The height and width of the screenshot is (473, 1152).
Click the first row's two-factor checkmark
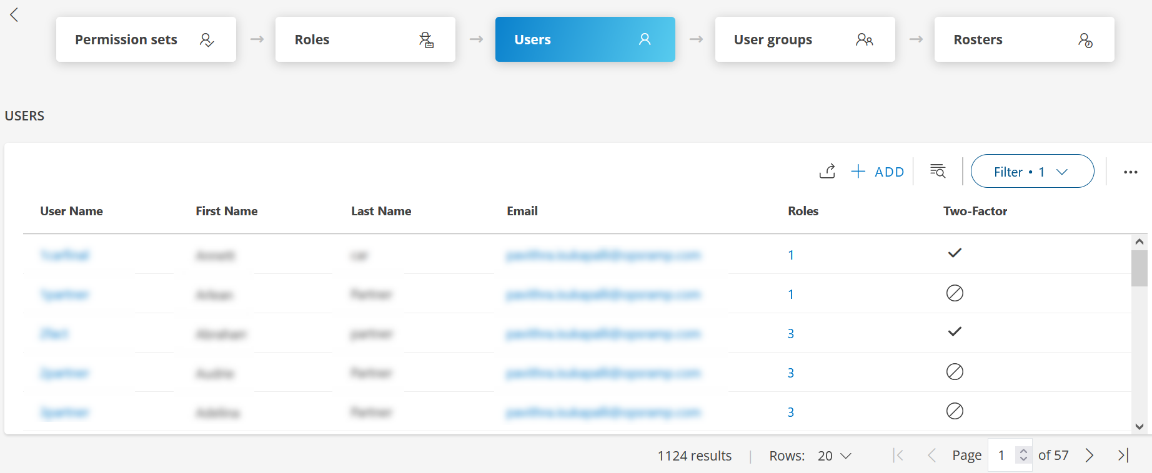(x=955, y=253)
